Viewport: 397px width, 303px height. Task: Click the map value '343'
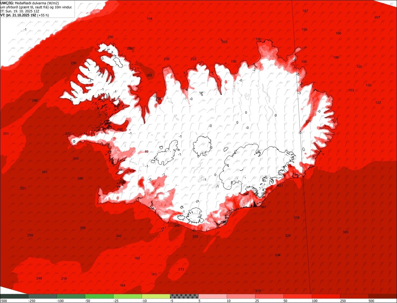pos(76,158)
